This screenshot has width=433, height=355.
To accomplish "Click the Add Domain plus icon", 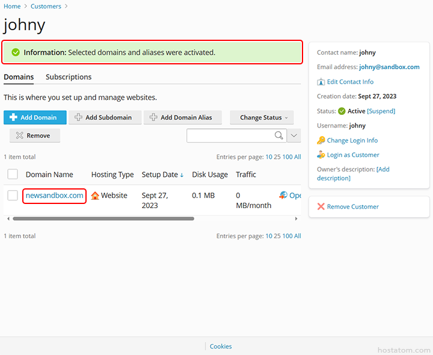I will [13, 117].
